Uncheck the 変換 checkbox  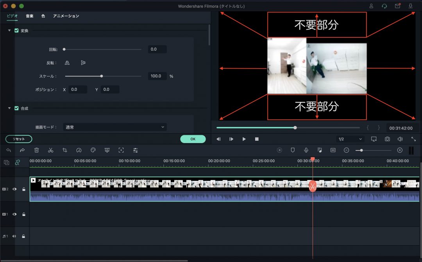coord(16,30)
